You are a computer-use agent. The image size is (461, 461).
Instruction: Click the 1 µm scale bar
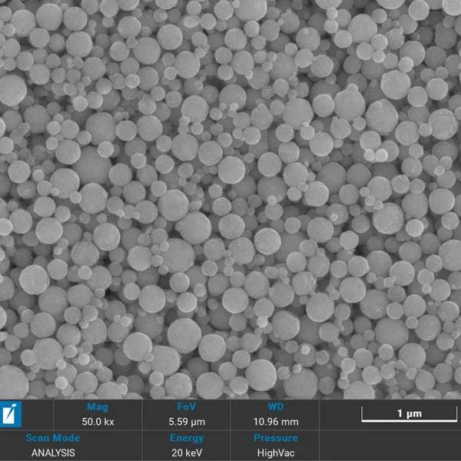pos(409,414)
